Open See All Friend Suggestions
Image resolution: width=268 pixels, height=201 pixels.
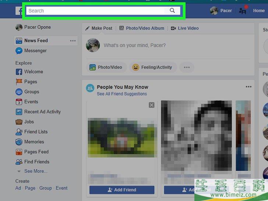[122, 94]
